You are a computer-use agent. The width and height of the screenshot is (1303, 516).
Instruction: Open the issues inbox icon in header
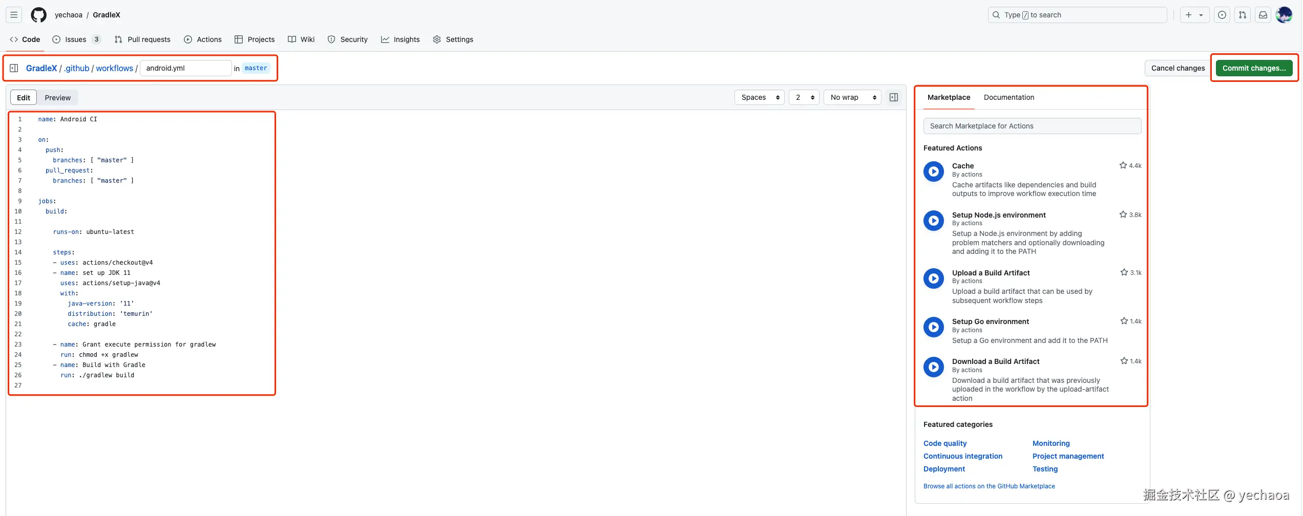click(1222, 15)
